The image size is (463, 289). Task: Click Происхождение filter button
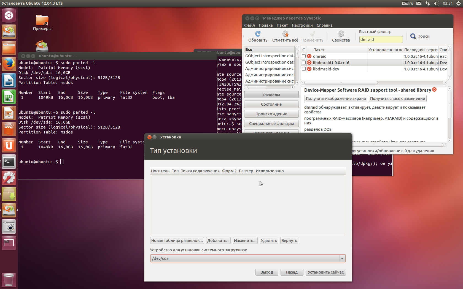click(271, 114)
